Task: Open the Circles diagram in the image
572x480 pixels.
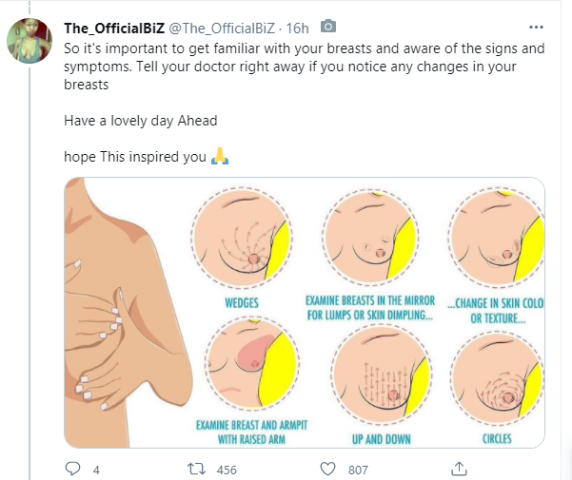Action: coord(495,373)
